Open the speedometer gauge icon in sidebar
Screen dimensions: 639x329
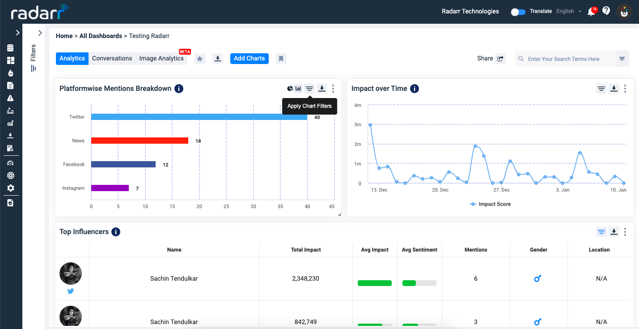10,163
